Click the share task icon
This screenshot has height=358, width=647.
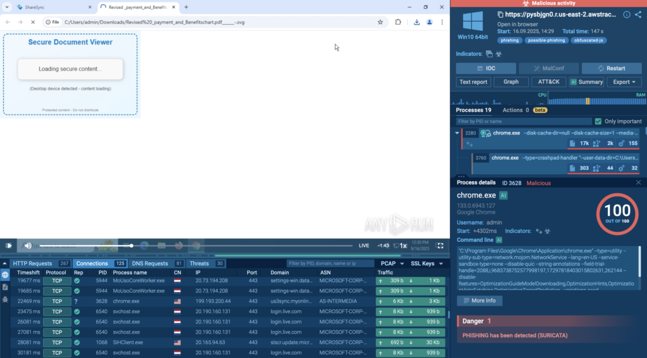click(638, 15)
